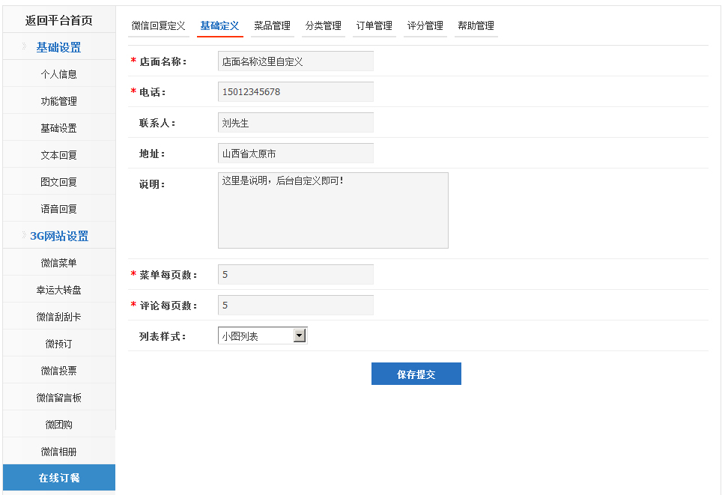
Task: Focus the 电话 number field
Action: pyautogui.click(x=295, y=92)
